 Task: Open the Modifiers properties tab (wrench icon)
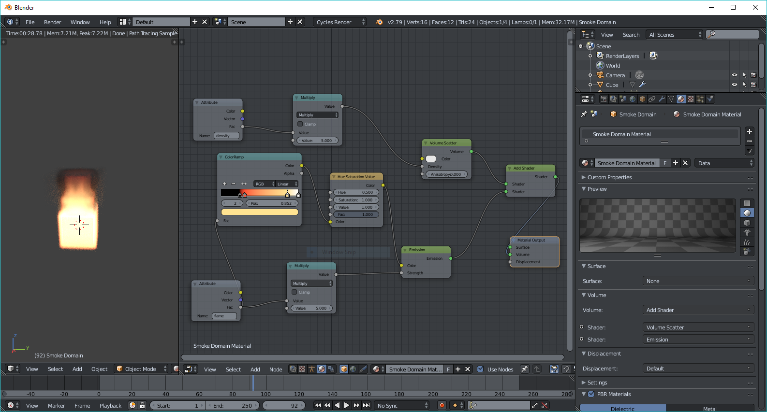pyautogui.click(x=662, y=99)
